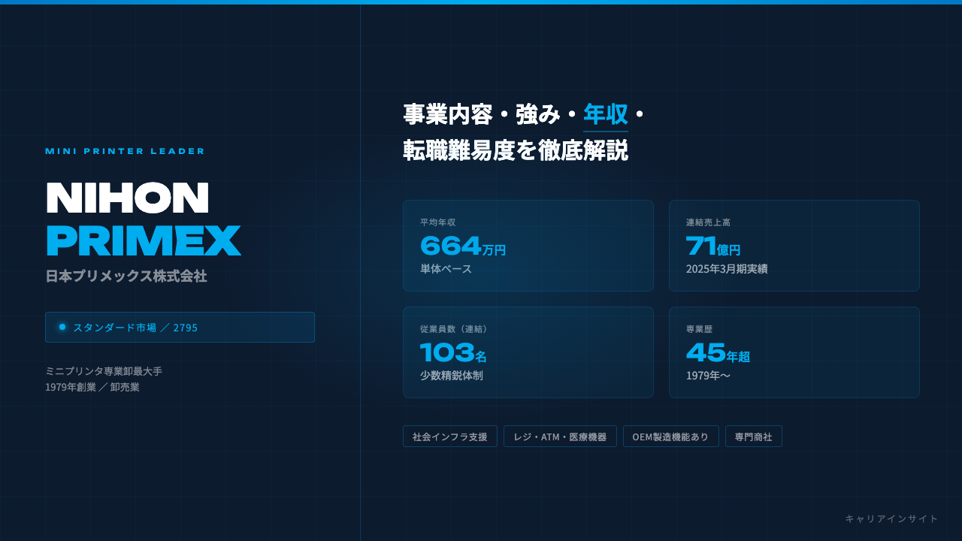This screenshot has height=541, width=962.
Task: Click the キャリアインサイト credit text
Action: 892,518
